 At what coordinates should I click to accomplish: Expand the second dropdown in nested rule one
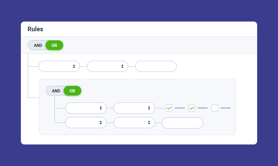(x=134, y=108)
